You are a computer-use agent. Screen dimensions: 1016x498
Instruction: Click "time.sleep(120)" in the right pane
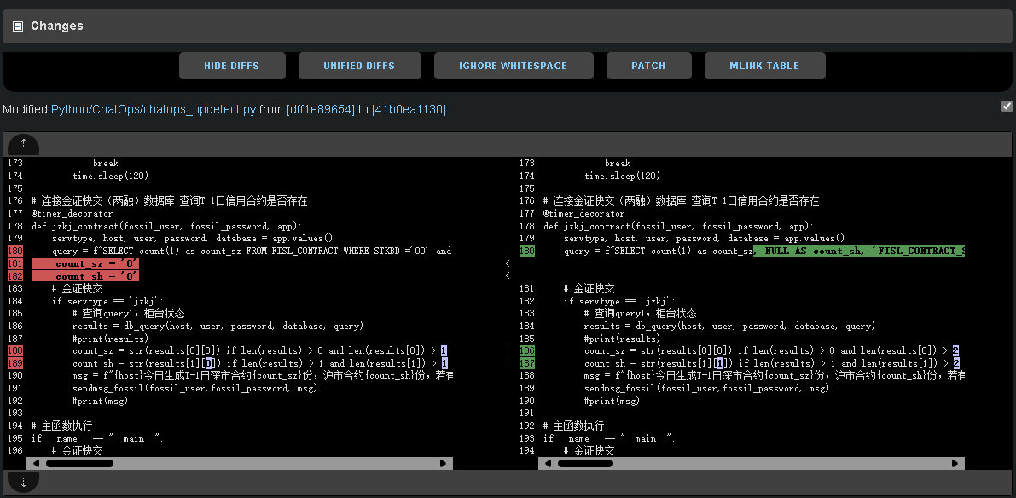point(622,176)
